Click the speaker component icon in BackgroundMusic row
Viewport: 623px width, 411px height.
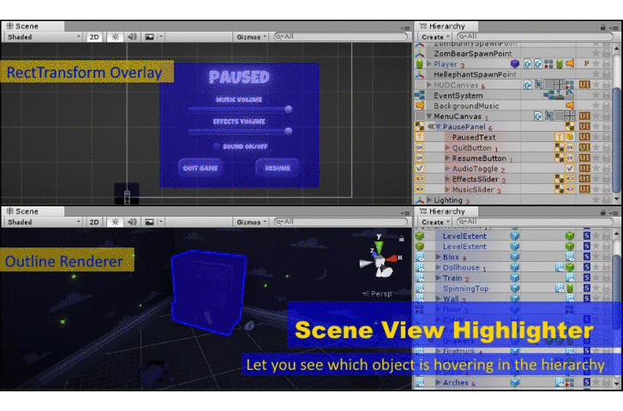(570, 105)
